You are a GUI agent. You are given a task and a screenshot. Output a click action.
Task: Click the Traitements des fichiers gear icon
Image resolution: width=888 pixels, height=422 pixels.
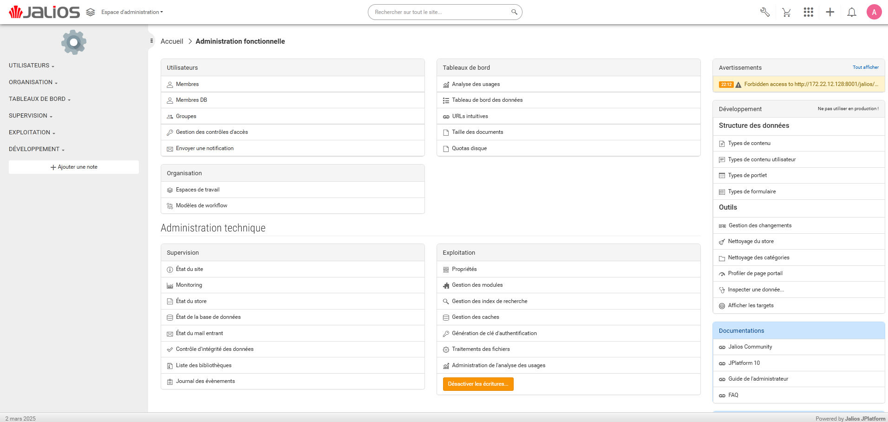pos(446,349)
